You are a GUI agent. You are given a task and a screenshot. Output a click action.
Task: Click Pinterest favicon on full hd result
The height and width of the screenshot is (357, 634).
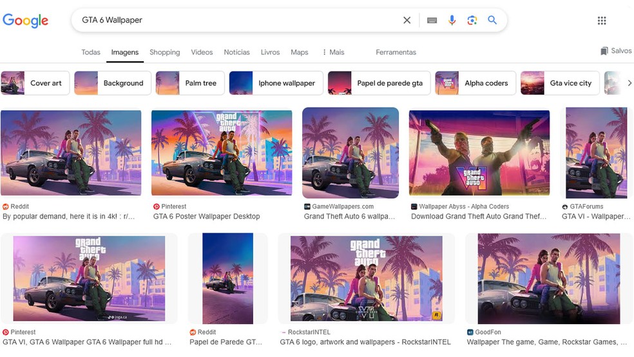pyautogui.click(x=6, y=333)
